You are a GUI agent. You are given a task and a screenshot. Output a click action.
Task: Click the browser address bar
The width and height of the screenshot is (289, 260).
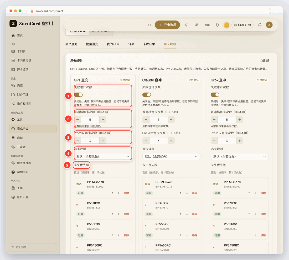coord(148,11)
